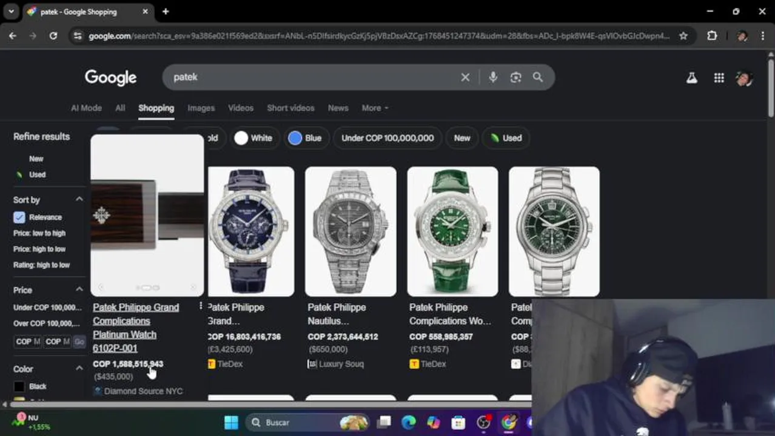Viewport: 775px width, 436px height.
Task: Select Black color swatch filter
Action: pos(19,386)
